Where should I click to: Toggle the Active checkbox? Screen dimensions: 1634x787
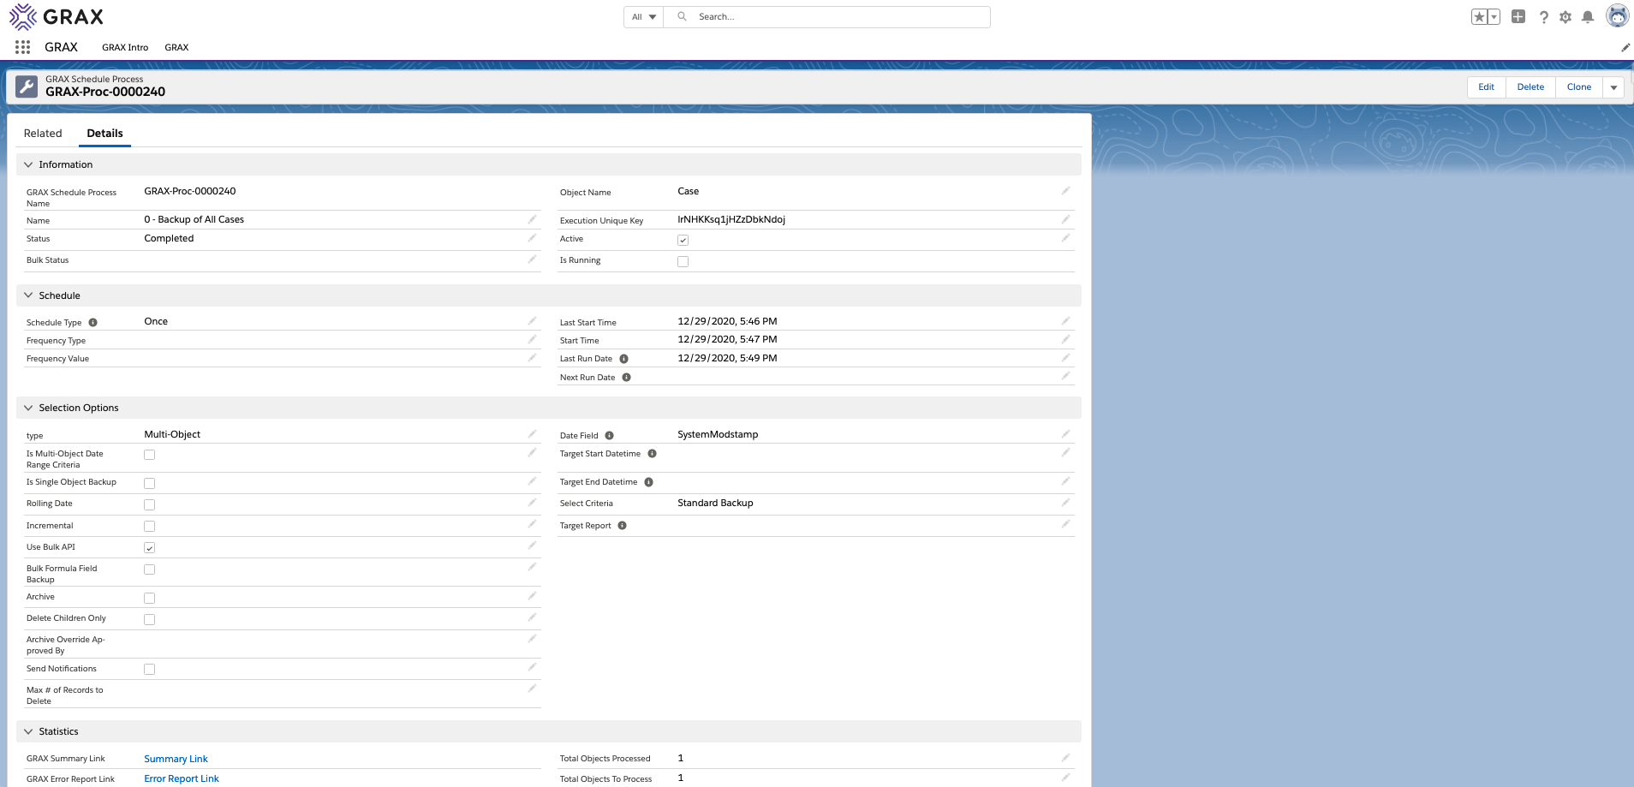[683, 240]
